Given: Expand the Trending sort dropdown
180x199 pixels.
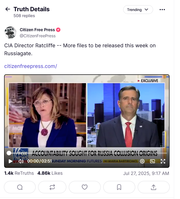Looking at the screenshot, I should [138, 10].
